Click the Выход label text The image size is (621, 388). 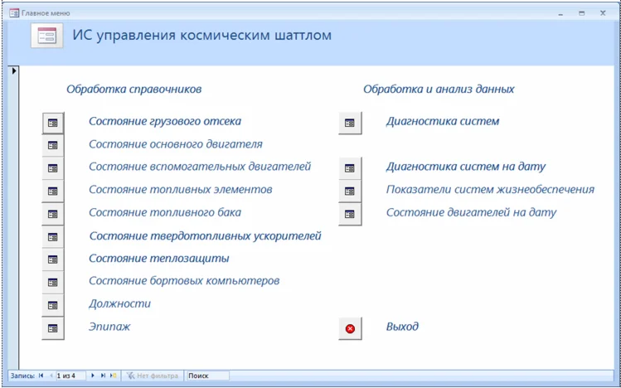[402, 327]
